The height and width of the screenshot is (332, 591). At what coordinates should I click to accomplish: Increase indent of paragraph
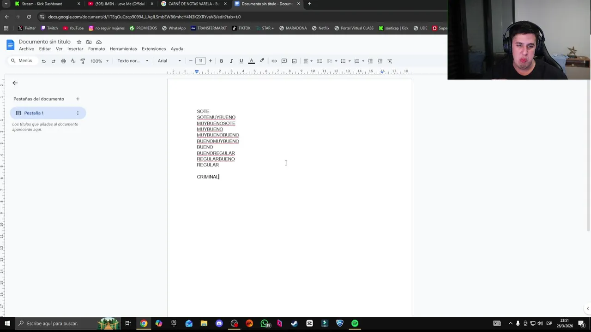coord(380,61)
